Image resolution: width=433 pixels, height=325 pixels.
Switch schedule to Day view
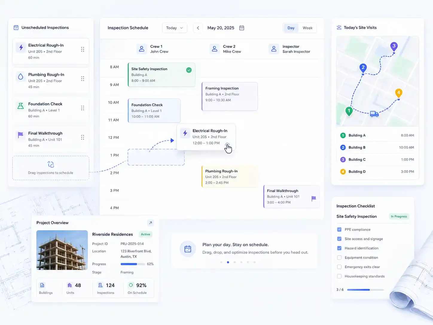[291, 28]
